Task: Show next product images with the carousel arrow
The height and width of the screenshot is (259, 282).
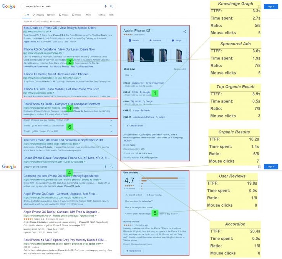Action: pos(188,55)
